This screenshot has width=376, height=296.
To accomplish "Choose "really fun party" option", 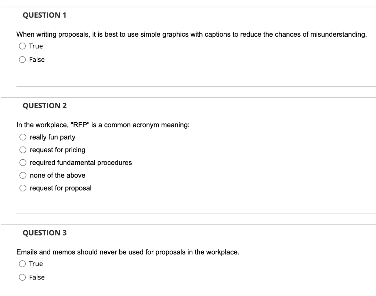I will [x=22, y=137].
